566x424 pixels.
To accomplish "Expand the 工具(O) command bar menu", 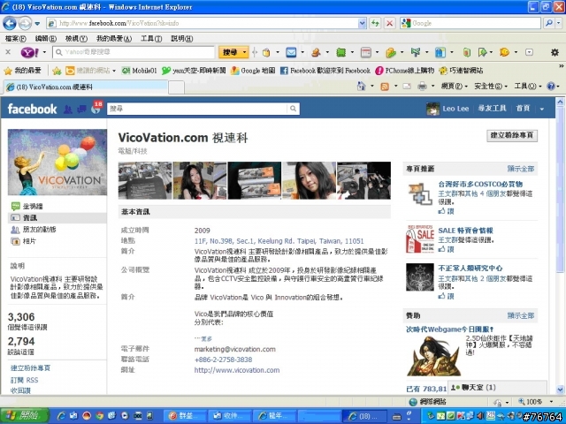I will (x=528, y=87).
